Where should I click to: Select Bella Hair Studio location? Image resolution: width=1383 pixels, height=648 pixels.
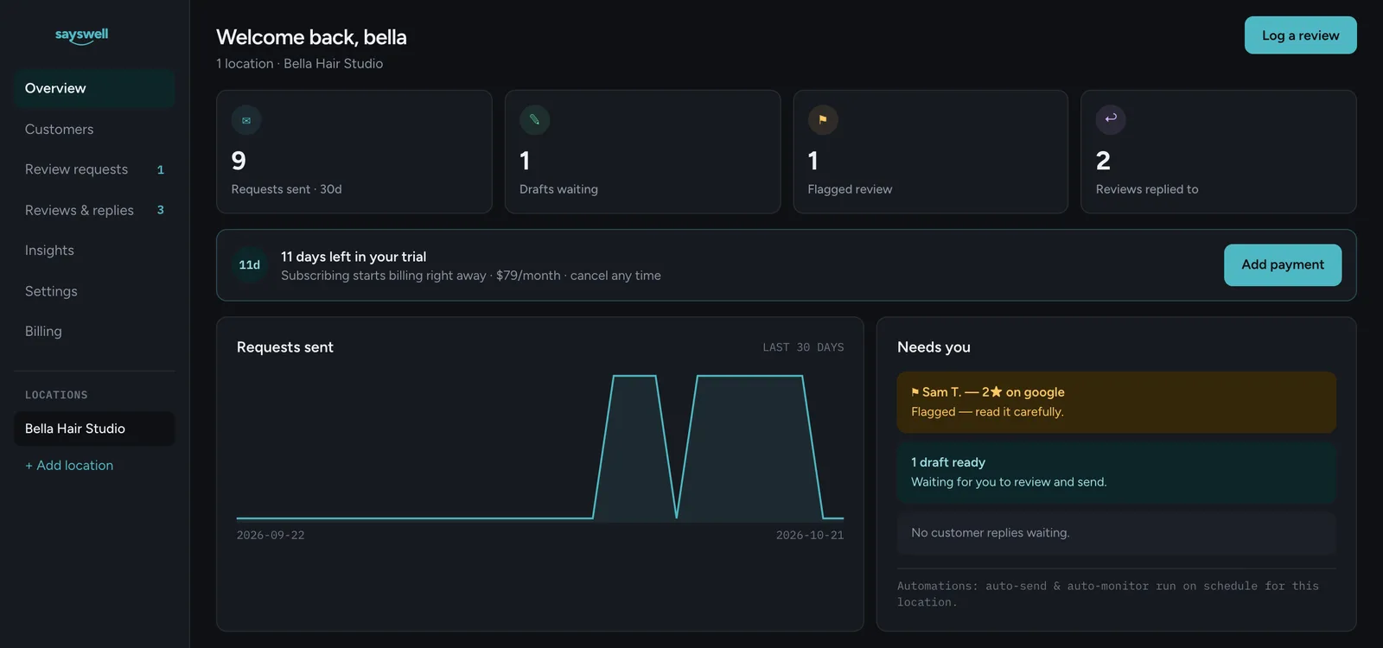point(94,429)
